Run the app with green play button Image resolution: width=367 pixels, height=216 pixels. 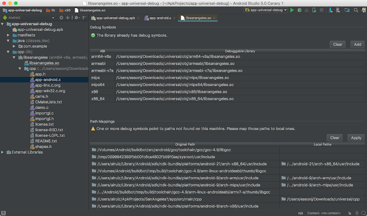(292, 10)
